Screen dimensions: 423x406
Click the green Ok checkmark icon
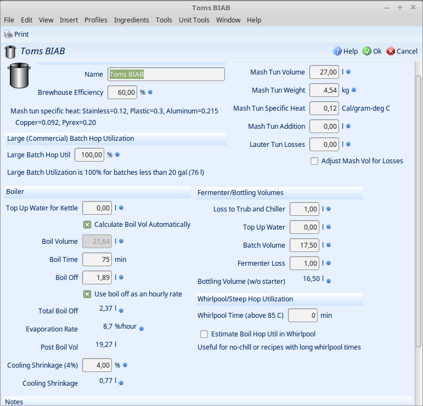coord(366,52)
